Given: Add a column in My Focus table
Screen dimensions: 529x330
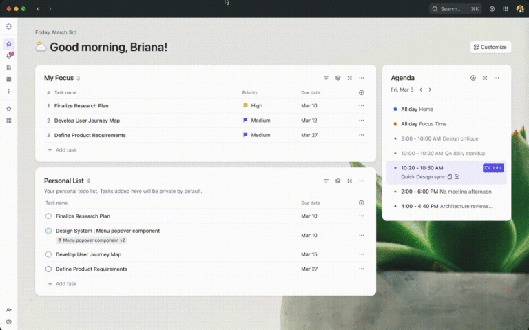Looking at the screenshot, I should tap(362, 92).
